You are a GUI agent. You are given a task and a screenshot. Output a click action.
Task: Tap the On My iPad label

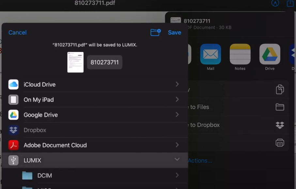click(x=39, y=100)
